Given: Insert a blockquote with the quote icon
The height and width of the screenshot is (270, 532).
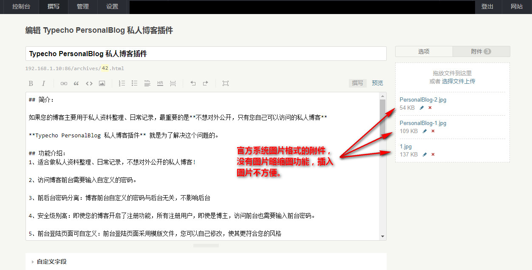Looking at the screenshot, I should click(76, 83).
